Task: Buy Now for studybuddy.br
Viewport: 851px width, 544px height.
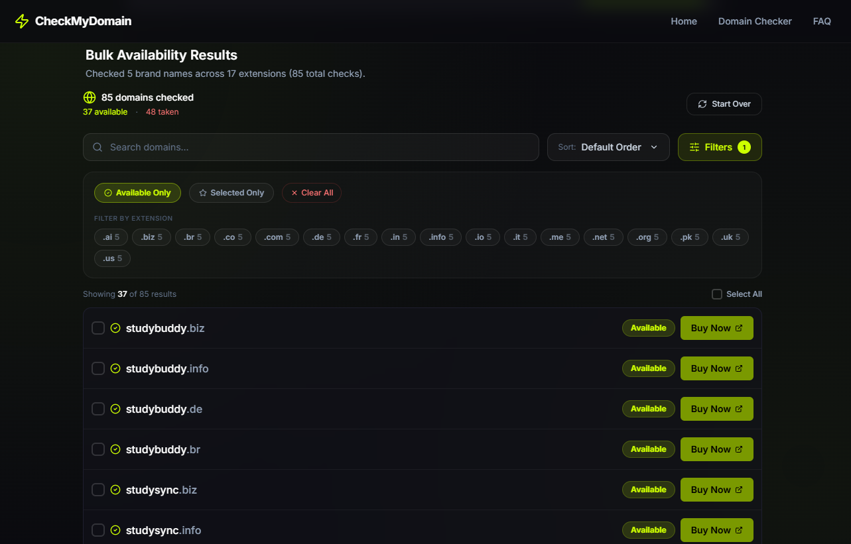Action: [717, 449]
